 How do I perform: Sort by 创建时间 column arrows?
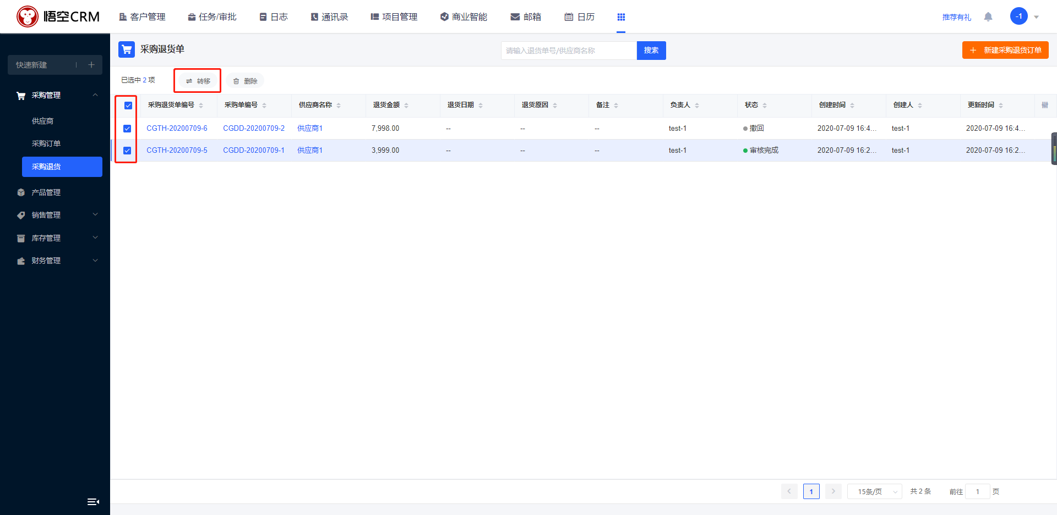(852, 106)
